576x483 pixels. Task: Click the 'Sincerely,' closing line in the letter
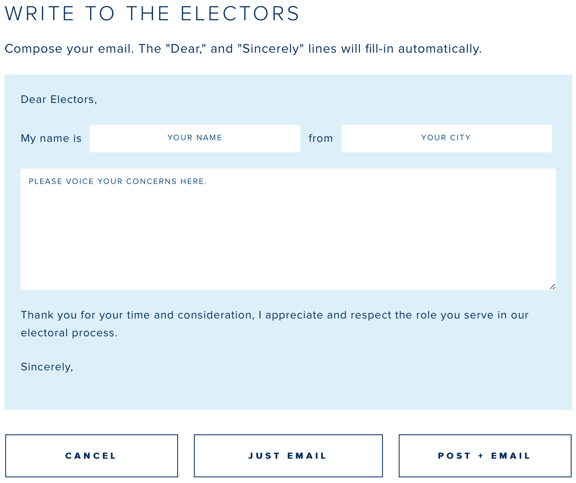[x=47, y=367]
